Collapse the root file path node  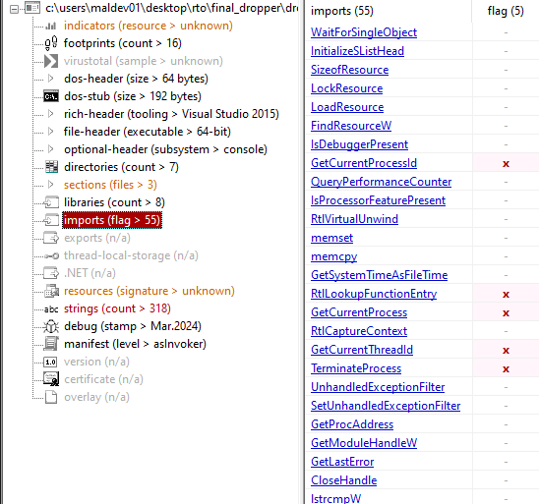click(x=14, y=9)
